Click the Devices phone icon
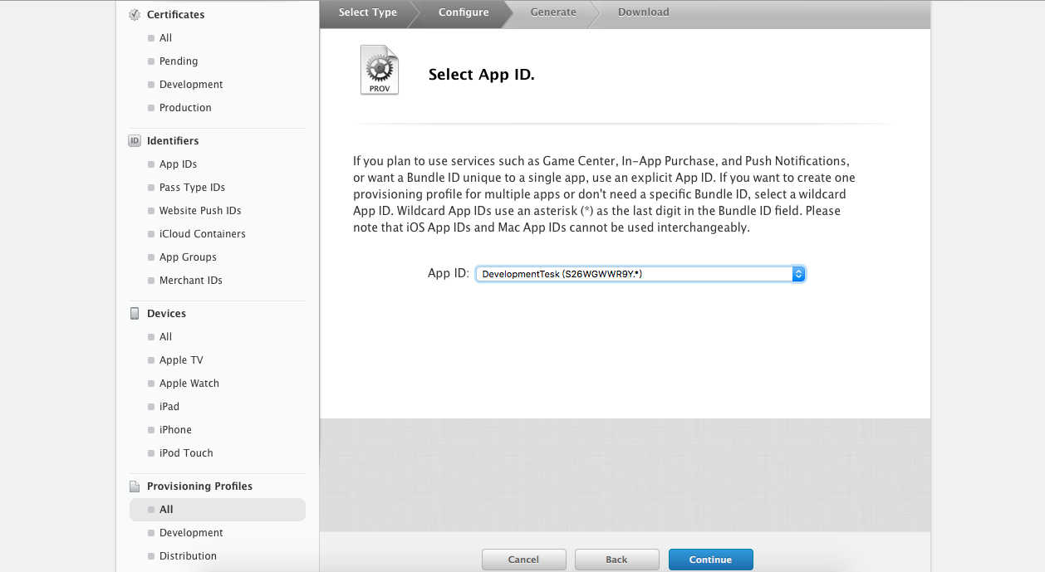Screen dimensions: 1045x572 [135, 313]
